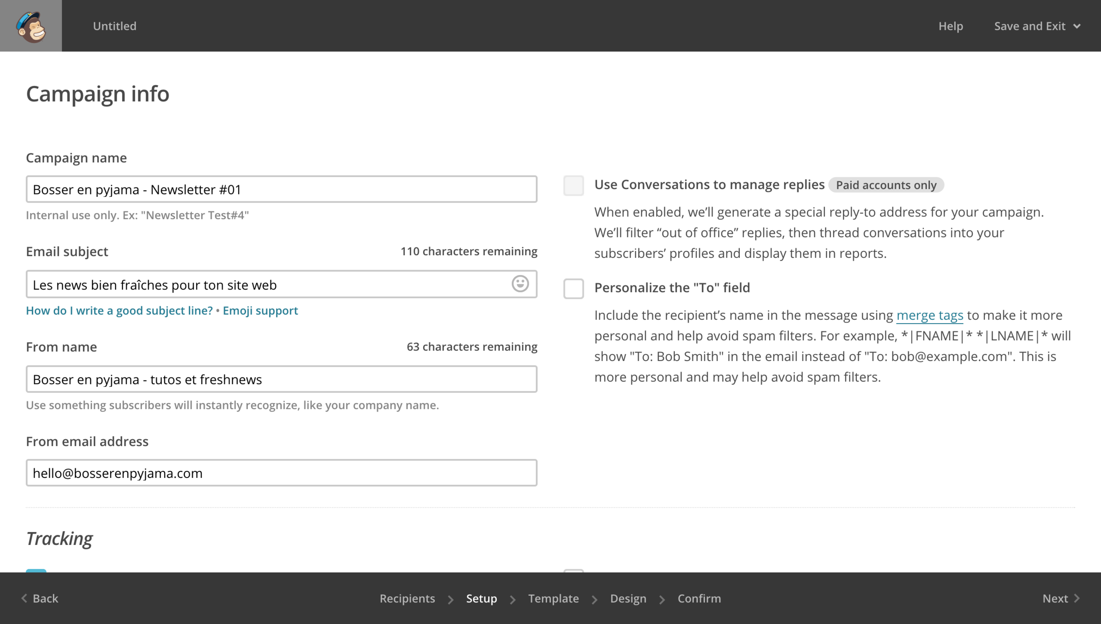Enable Use Conversations to manage replies checkbox
The width and height of the screenshot is (1101, 624).
click(573, 186)
